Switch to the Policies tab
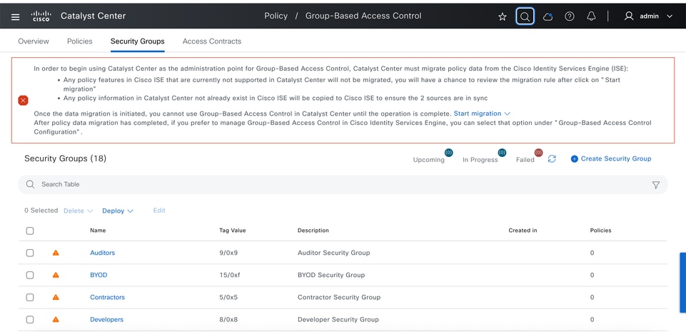Image resolution: width=686 pixels, height=332 pixels. [x=80, y=41]
